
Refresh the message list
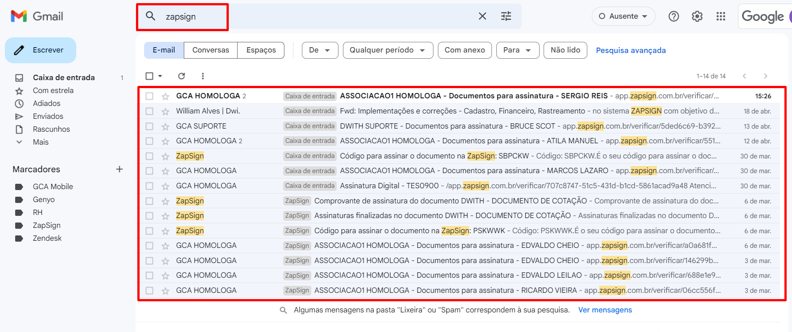(181, 76)
